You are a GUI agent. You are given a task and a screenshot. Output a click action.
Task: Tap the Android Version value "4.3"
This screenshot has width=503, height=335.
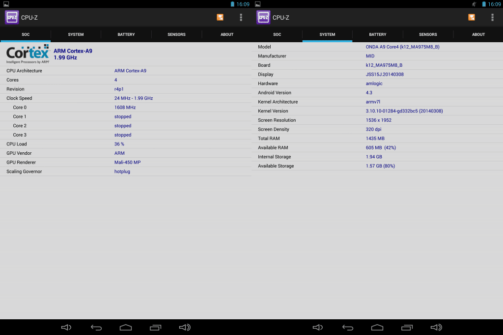[x=369, y=93]
